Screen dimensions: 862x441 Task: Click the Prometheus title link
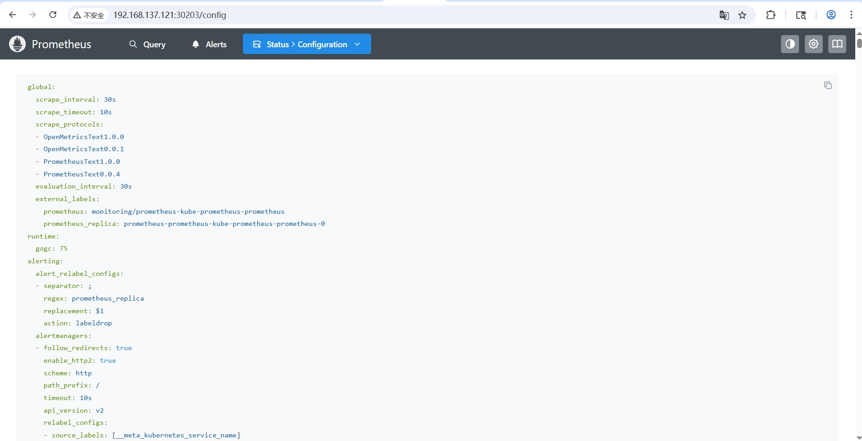click(61, 44)
